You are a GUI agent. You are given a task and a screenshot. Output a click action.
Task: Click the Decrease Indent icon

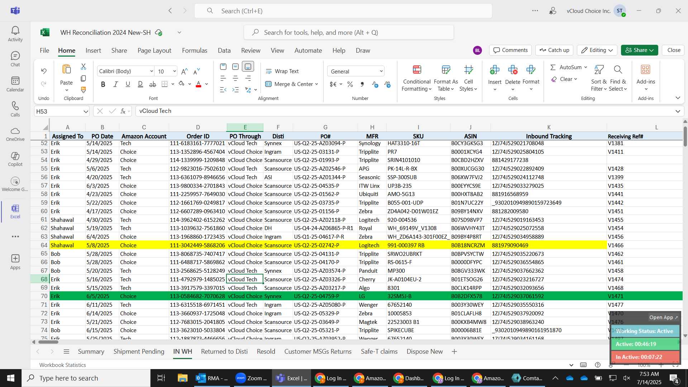click(223, 90)
